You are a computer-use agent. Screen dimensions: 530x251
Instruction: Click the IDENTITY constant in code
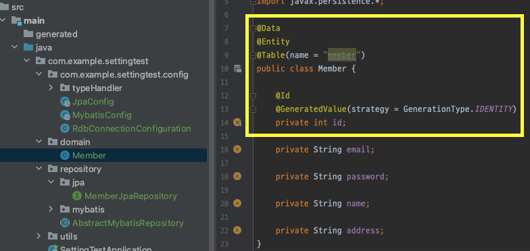click(493, 109)
